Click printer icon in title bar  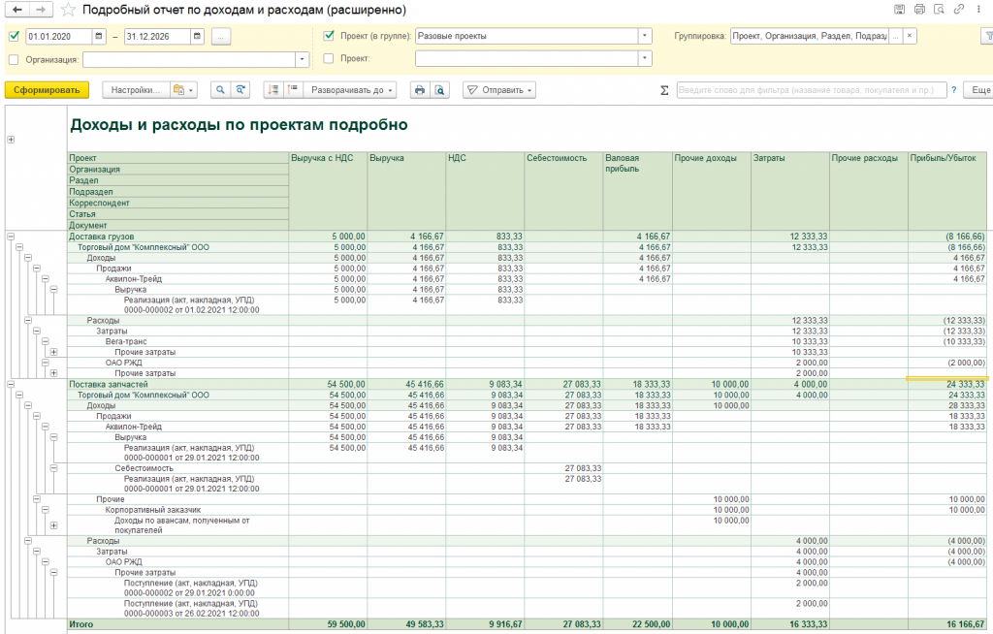pyautogui.click(x=919, y=10)
